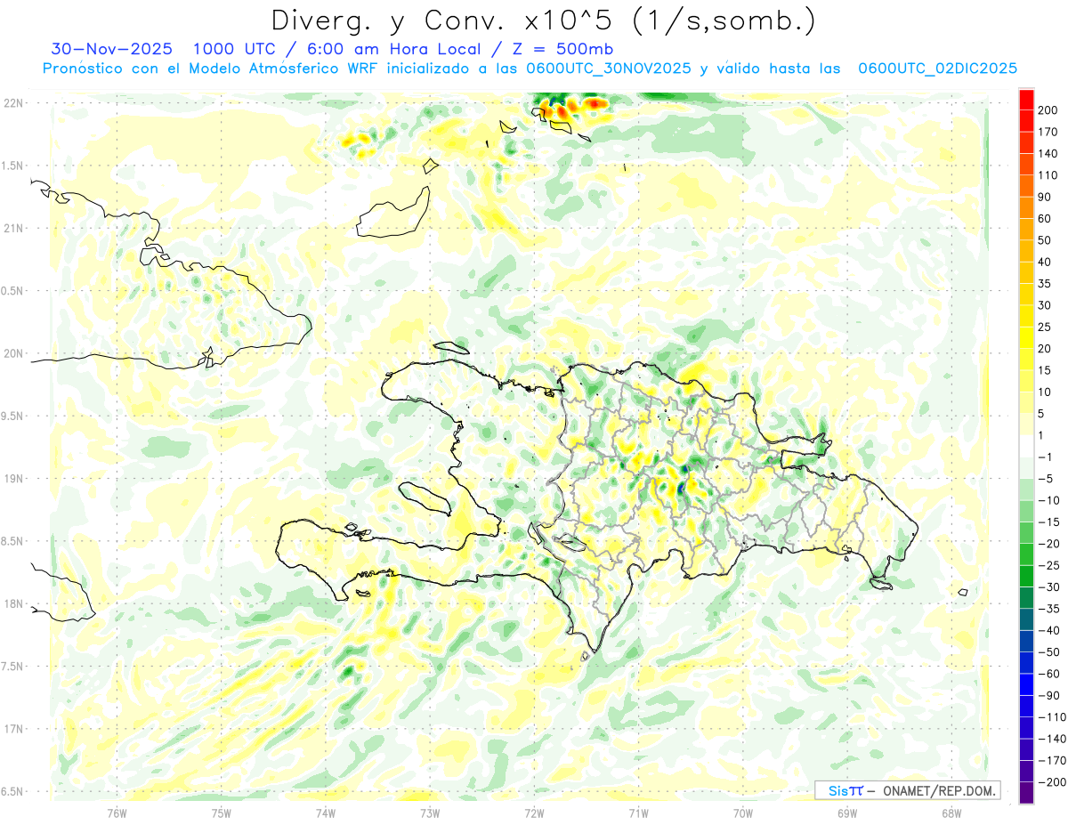Click the '19N' latitude label
This screenshot has width=1068, height=825.
click(x=13, y=479)
